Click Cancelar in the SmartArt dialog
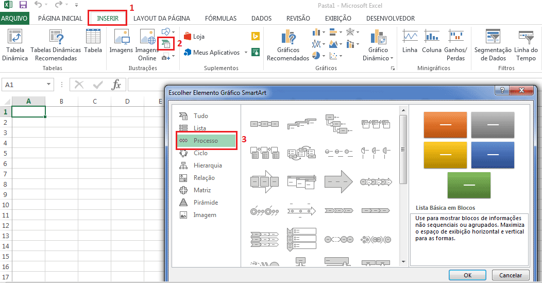 [511, 275]
